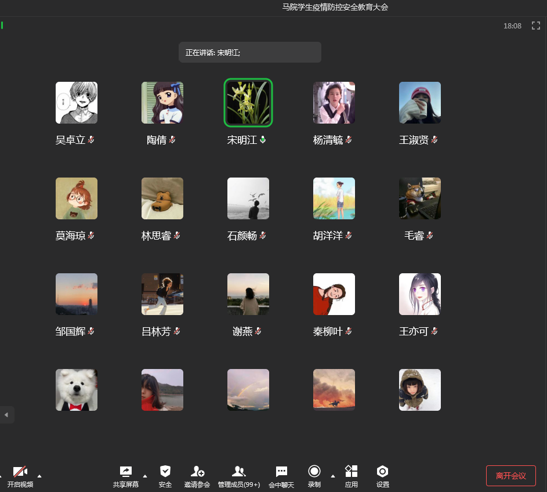Click muted mic icon beside 吴卓立
This screenshot has height=492, width=547.
coord(91,140)
